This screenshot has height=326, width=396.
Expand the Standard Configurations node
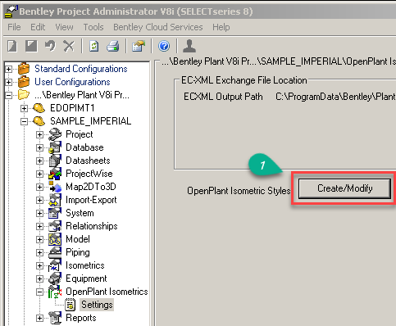(x=9, y=69)
